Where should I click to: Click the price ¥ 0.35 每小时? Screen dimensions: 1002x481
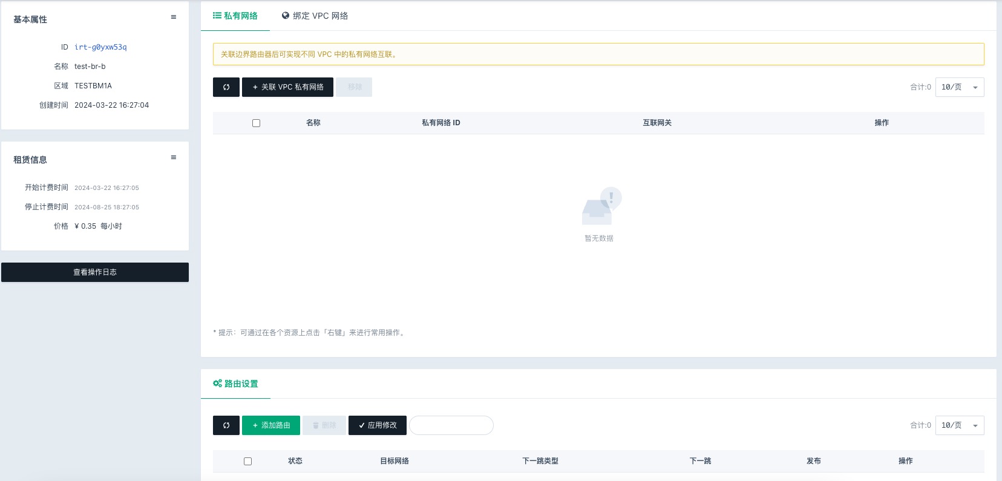(98, 226)
